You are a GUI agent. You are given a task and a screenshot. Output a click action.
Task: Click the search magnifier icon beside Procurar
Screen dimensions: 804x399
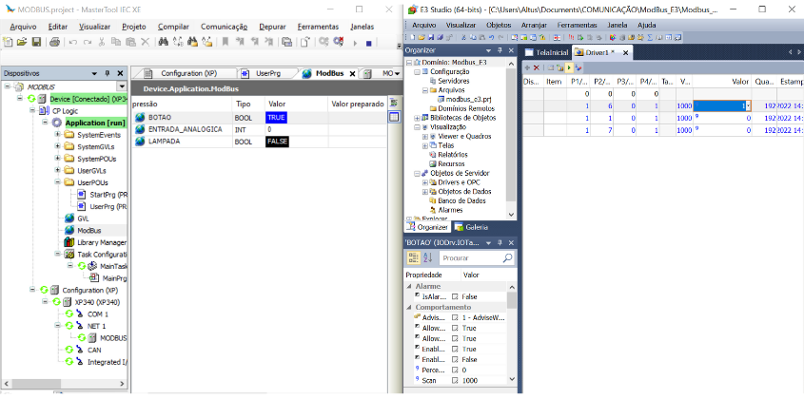(507, 258)
